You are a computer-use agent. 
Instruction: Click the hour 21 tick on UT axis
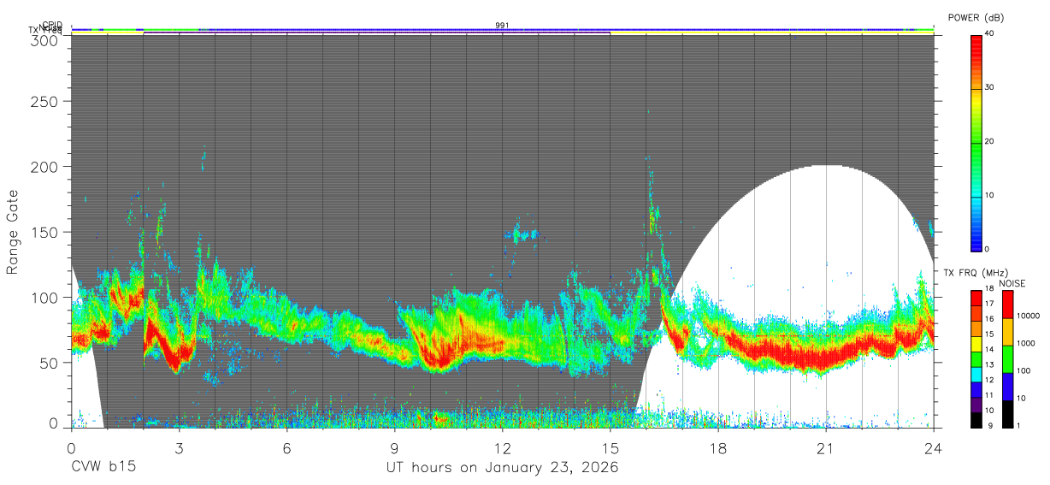826,447
